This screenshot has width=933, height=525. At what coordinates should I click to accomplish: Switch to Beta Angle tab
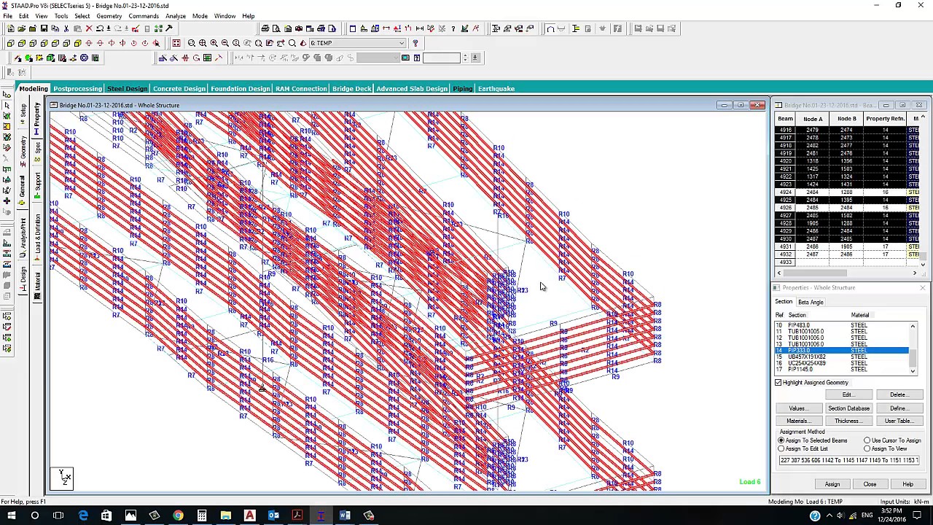click(811, 302)
